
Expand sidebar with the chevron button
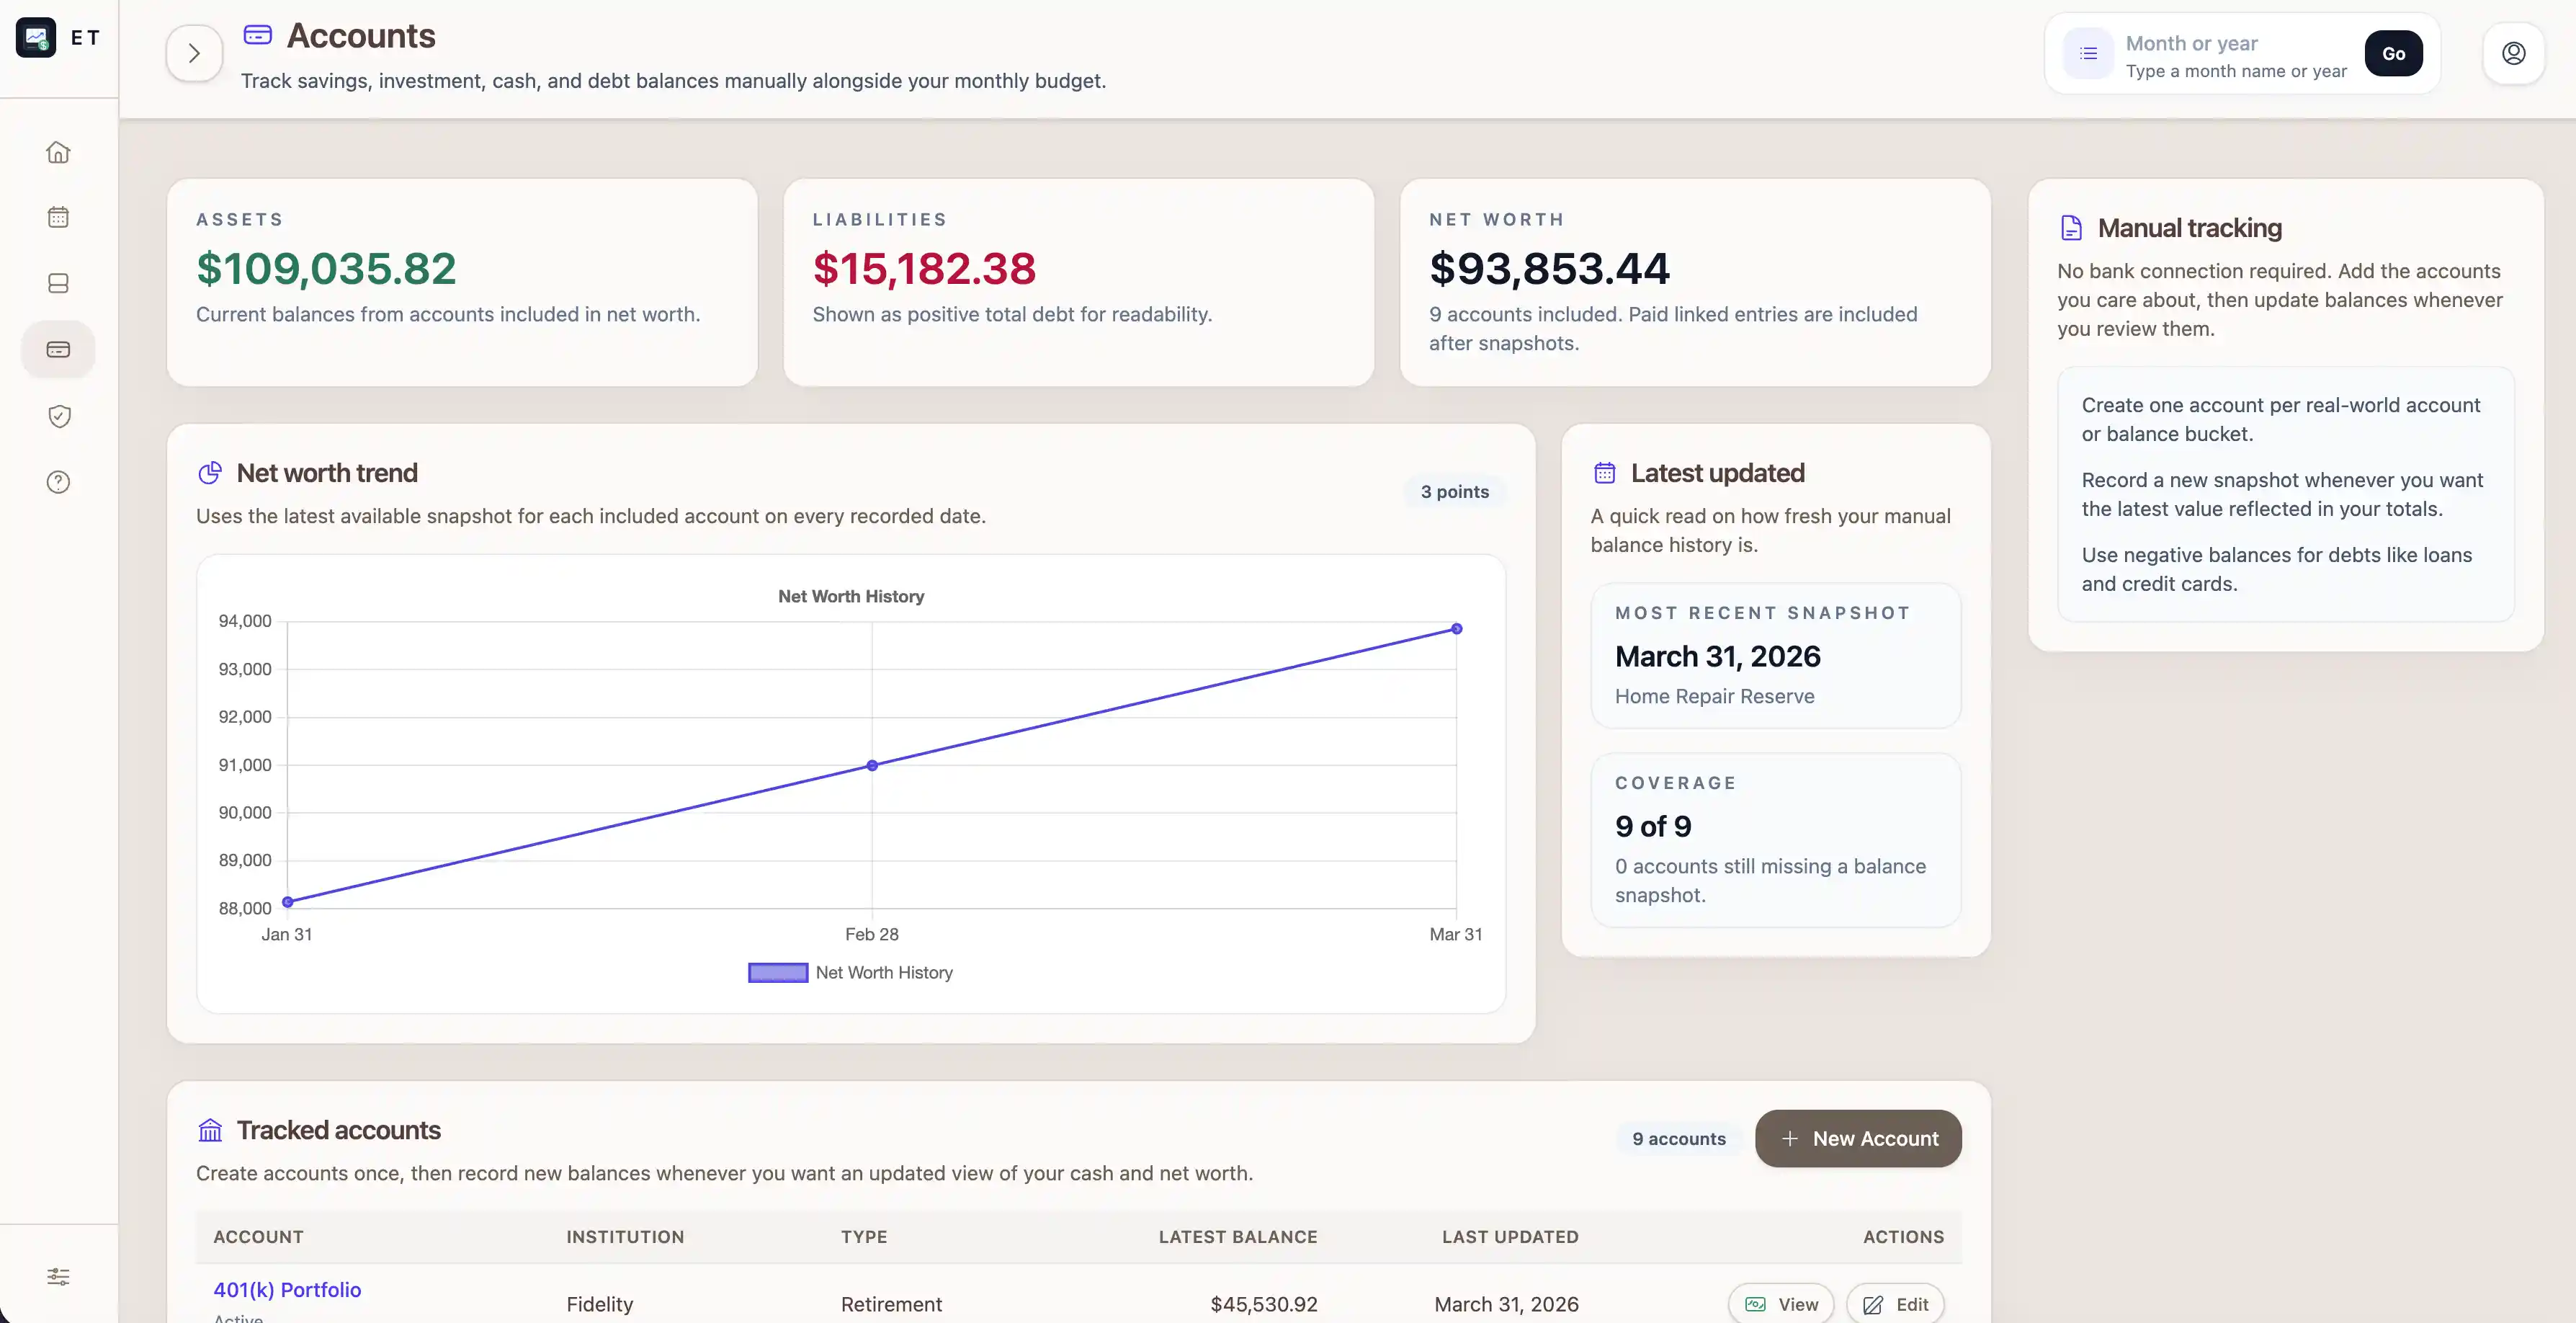click(x=194, y=53)
